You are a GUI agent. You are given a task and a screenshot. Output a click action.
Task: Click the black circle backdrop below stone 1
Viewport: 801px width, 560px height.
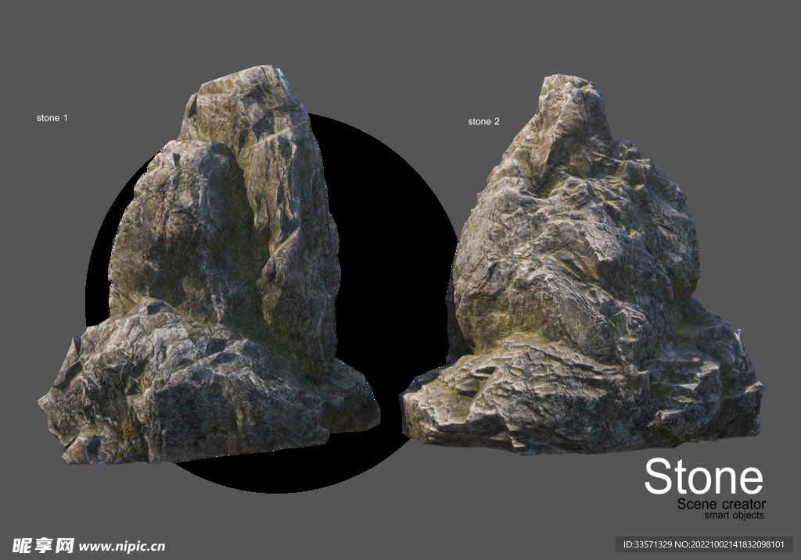(258, 473)
